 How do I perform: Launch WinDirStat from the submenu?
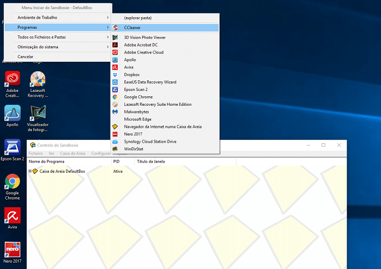point(165,149)
